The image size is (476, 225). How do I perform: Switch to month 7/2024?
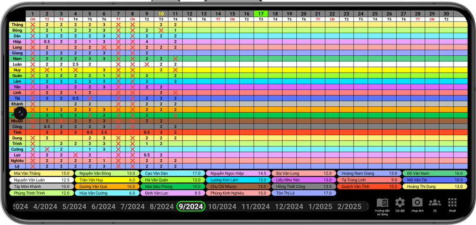click(133, 207)
